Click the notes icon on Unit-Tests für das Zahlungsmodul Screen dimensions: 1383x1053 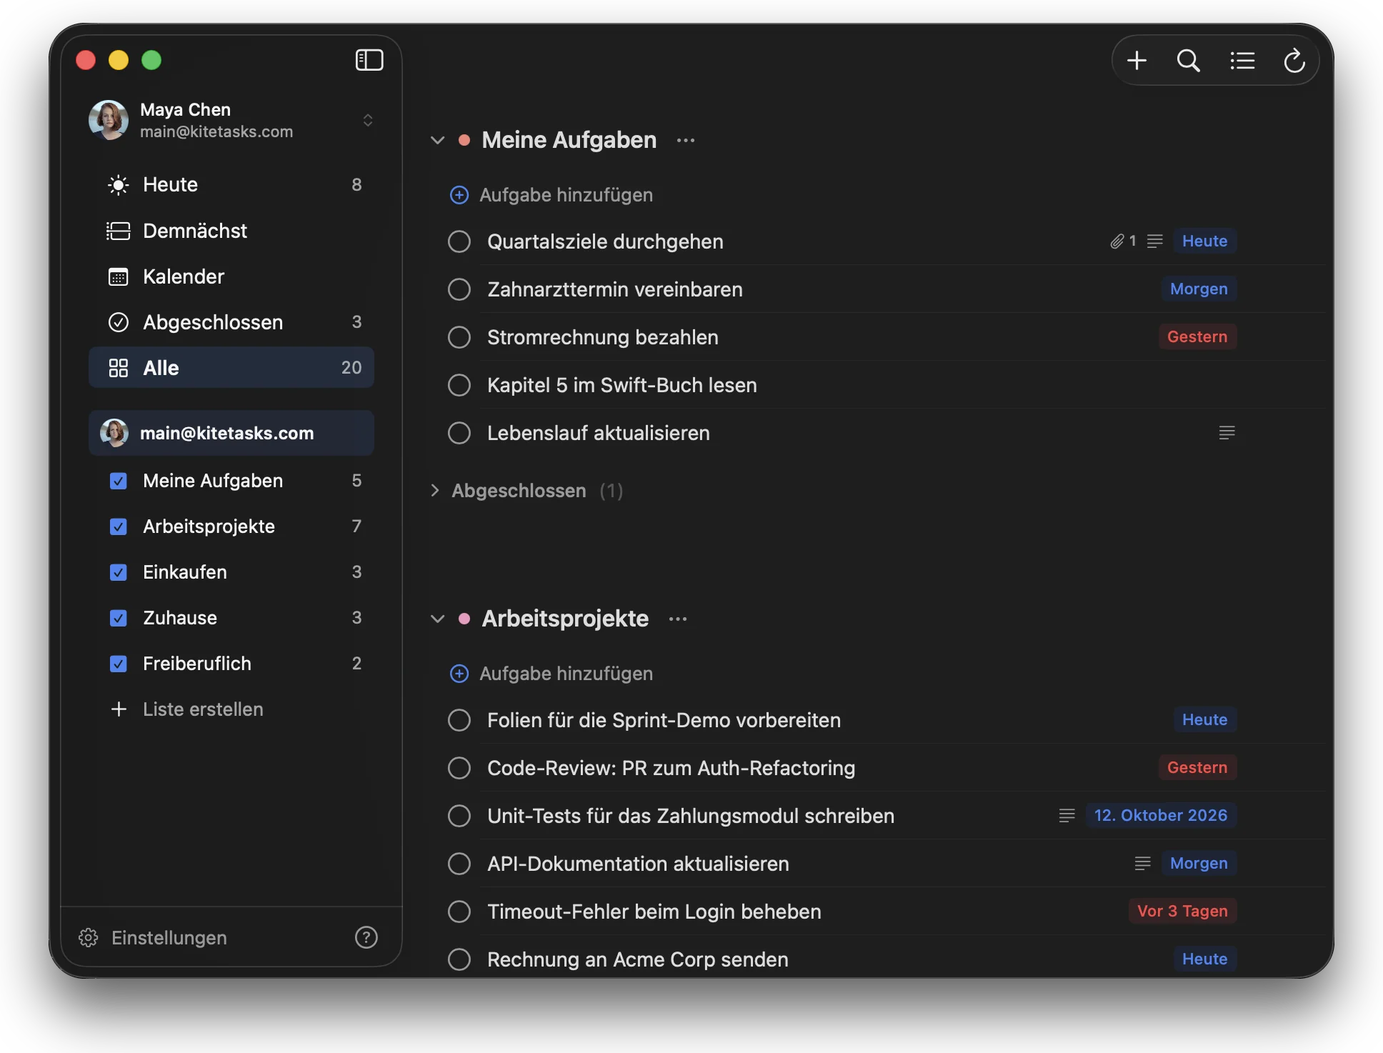click(x=1067, y=815)
